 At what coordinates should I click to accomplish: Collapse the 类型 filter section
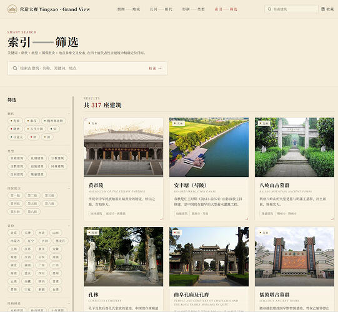69,151
